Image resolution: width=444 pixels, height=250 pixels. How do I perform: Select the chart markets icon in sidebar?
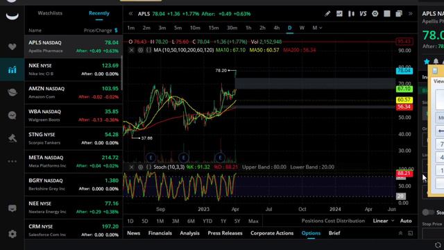pyautogui.click(x=12, y=69)
